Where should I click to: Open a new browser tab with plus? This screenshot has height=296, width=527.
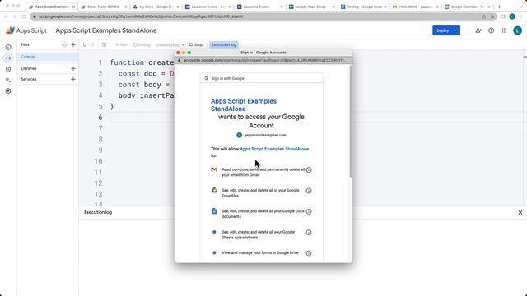click(500, 7)
